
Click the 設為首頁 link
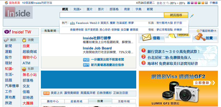point(14,3)
